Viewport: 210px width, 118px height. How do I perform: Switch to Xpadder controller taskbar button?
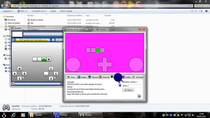click(x=90, y=115)
